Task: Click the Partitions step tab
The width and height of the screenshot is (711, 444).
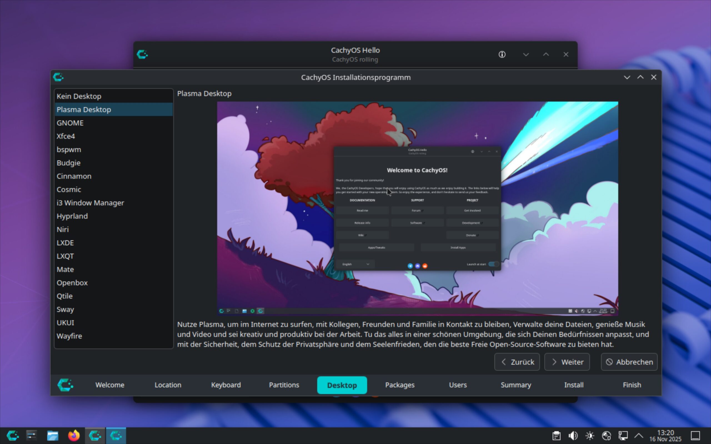Action: (284, 385)
